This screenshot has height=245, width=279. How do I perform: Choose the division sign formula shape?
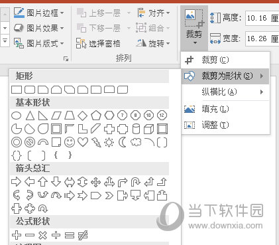pos(56,235)
